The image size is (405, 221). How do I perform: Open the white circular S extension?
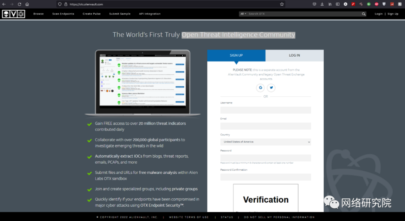(345, 4)
